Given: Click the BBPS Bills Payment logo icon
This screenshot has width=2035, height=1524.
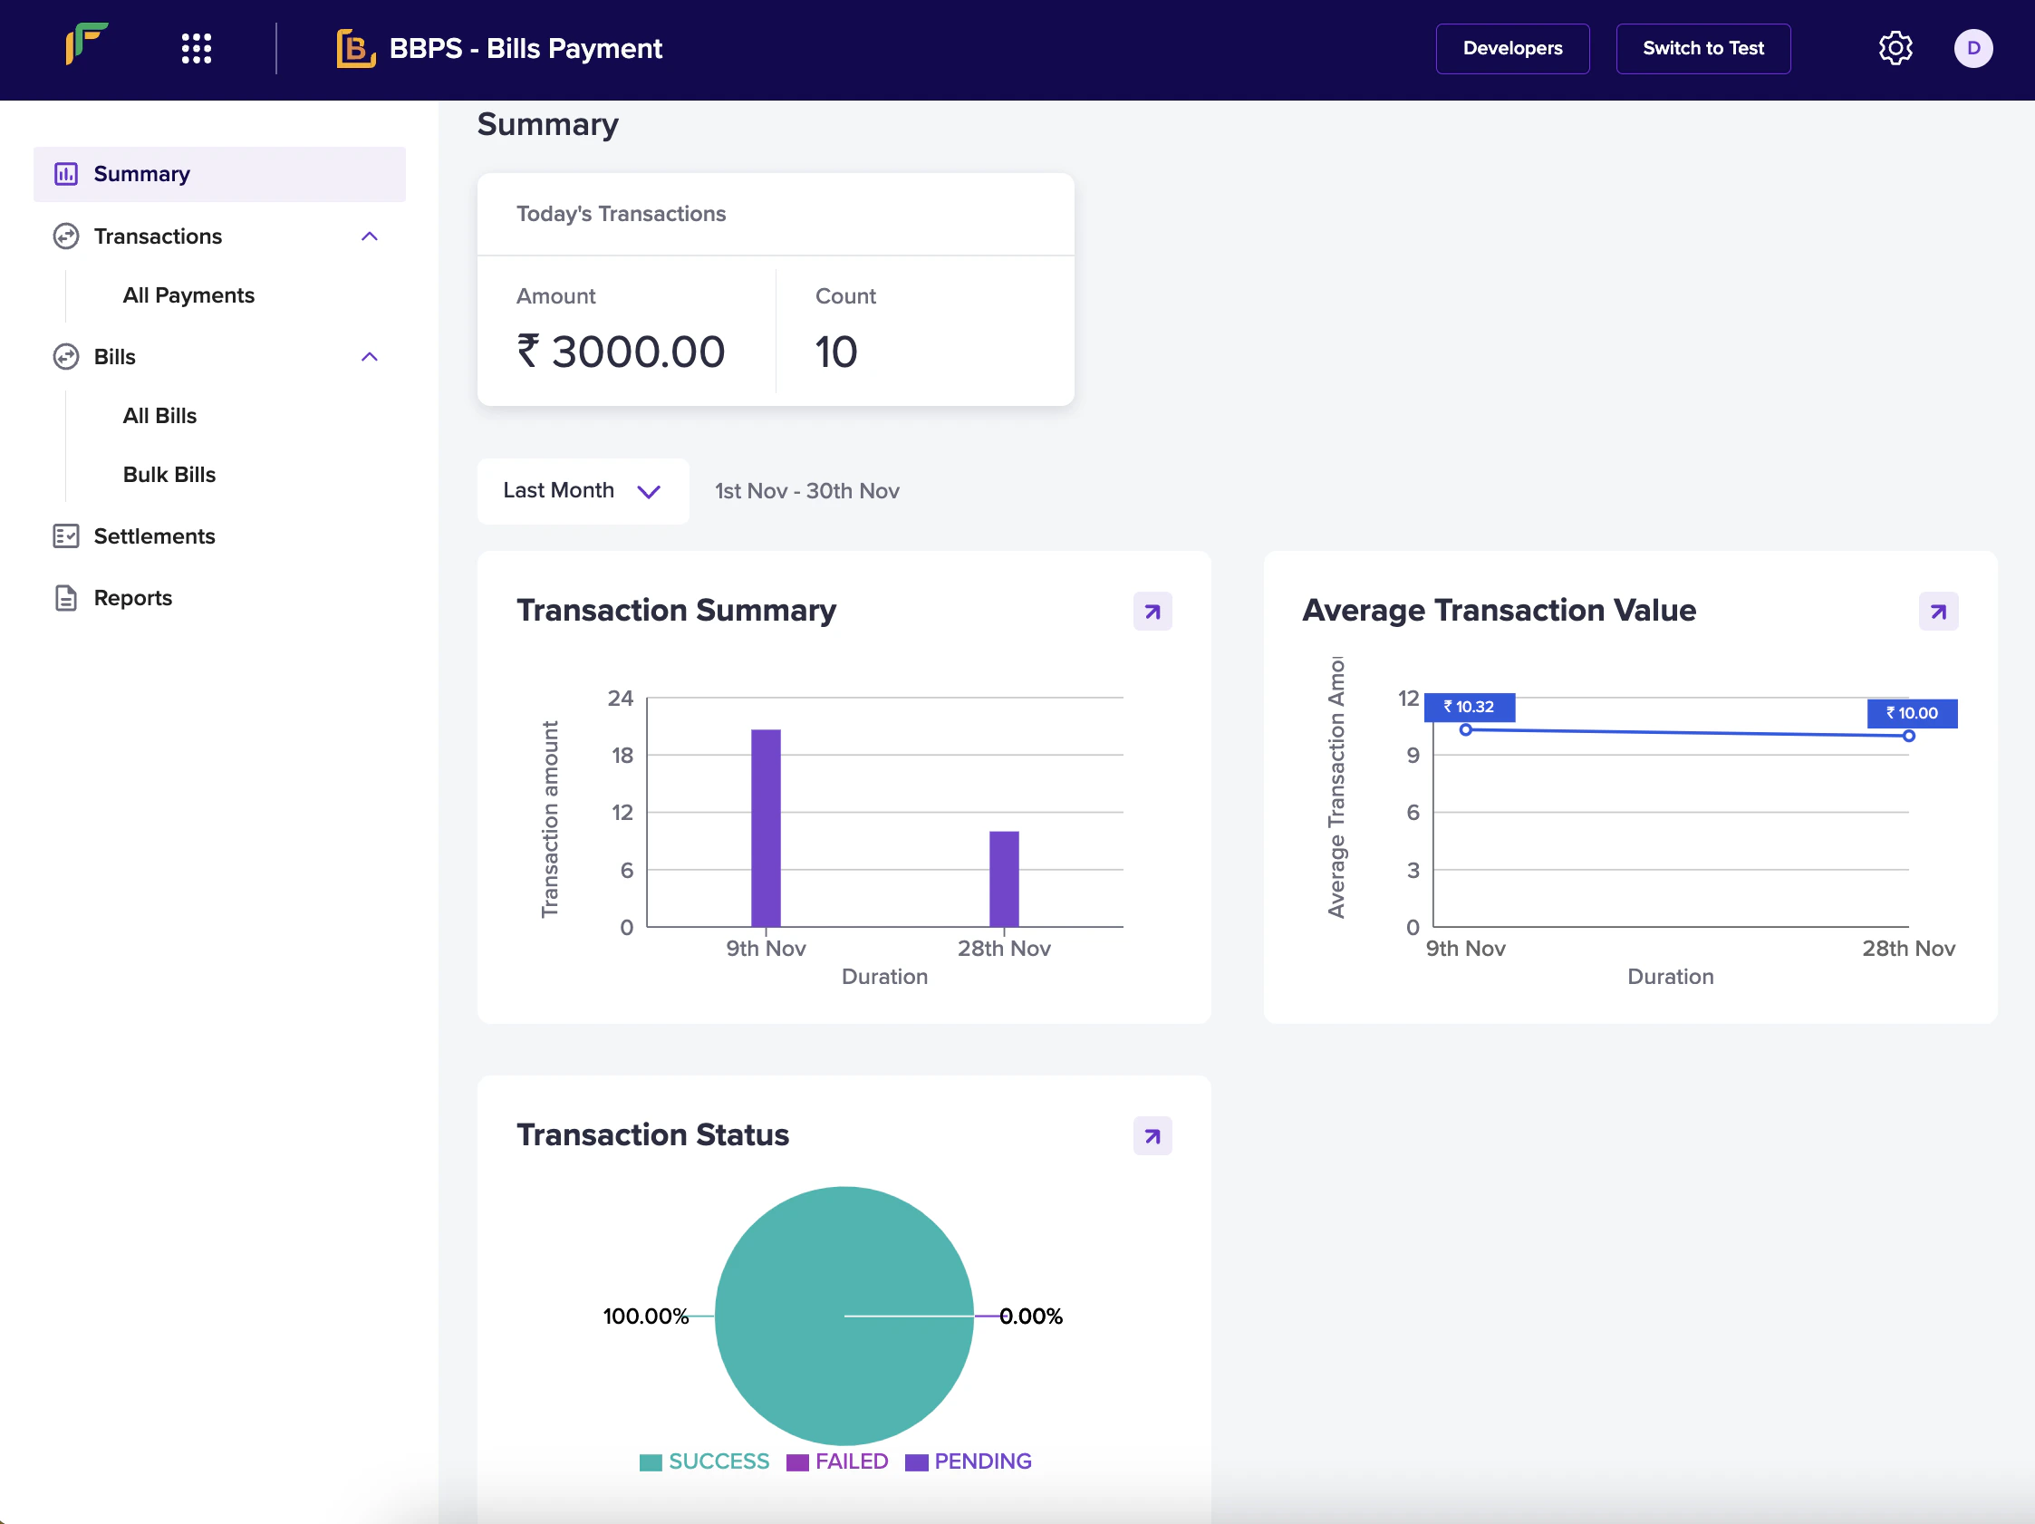Looking at the screenshot, I should (355, 49).
